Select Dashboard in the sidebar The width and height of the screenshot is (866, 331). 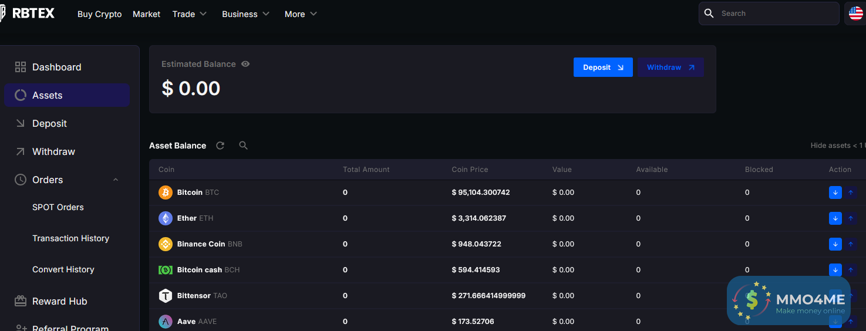point(56,67)
